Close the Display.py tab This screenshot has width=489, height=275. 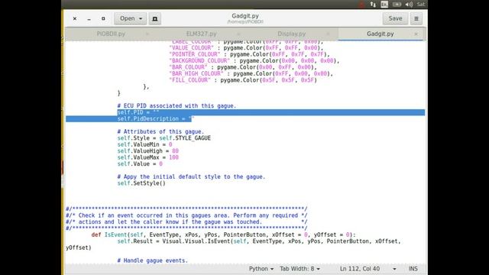pyautogui.click(x=328, y=34)
